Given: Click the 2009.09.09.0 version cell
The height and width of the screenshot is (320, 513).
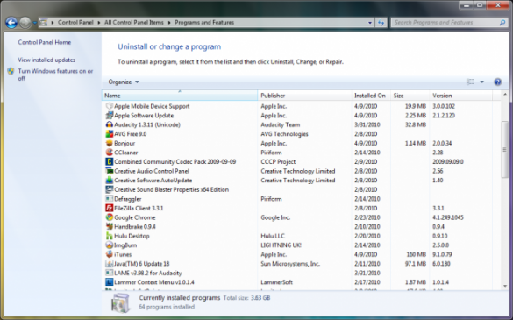Looking at the screenshot, I should coord(448,161).
